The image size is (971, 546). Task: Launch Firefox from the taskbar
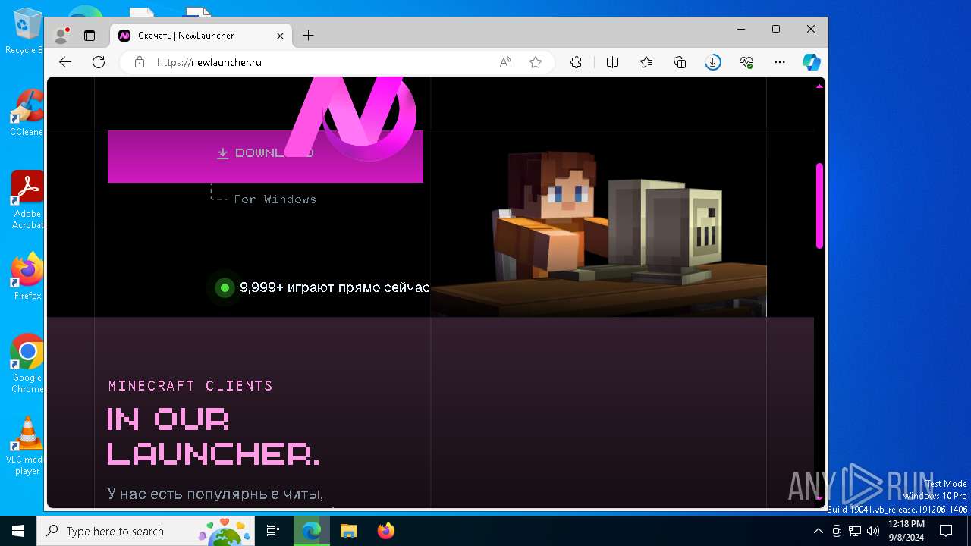(385, 531)
